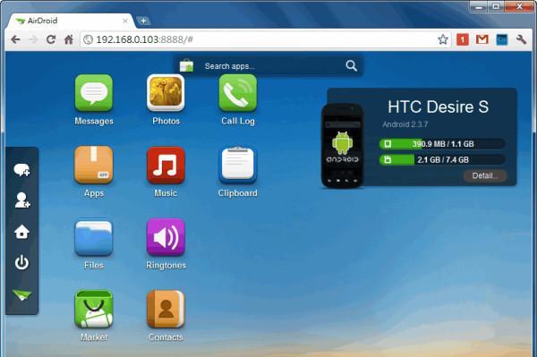Open the Photos app icon
This screenshot has height=357, width=537.
166,93
